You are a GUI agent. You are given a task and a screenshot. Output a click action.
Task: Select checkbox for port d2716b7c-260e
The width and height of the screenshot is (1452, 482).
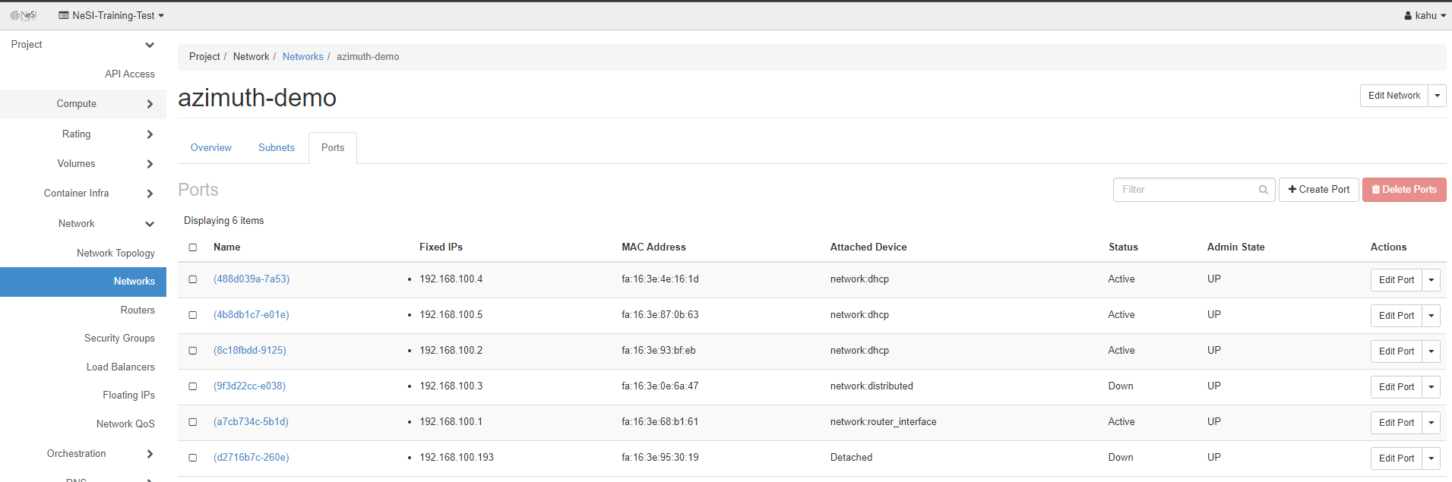click(x=193, y=458)
